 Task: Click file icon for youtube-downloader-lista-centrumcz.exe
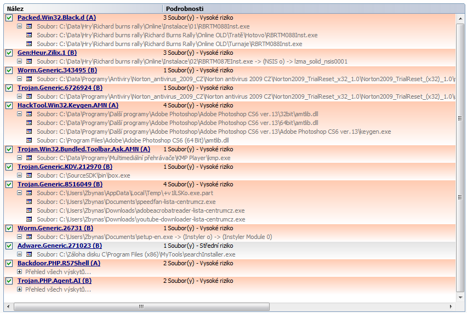pos(29,219)
